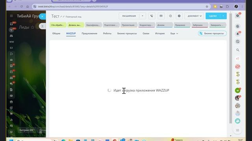Open the ДОКУМЕНТ dropdown

[x=194, y=16]
